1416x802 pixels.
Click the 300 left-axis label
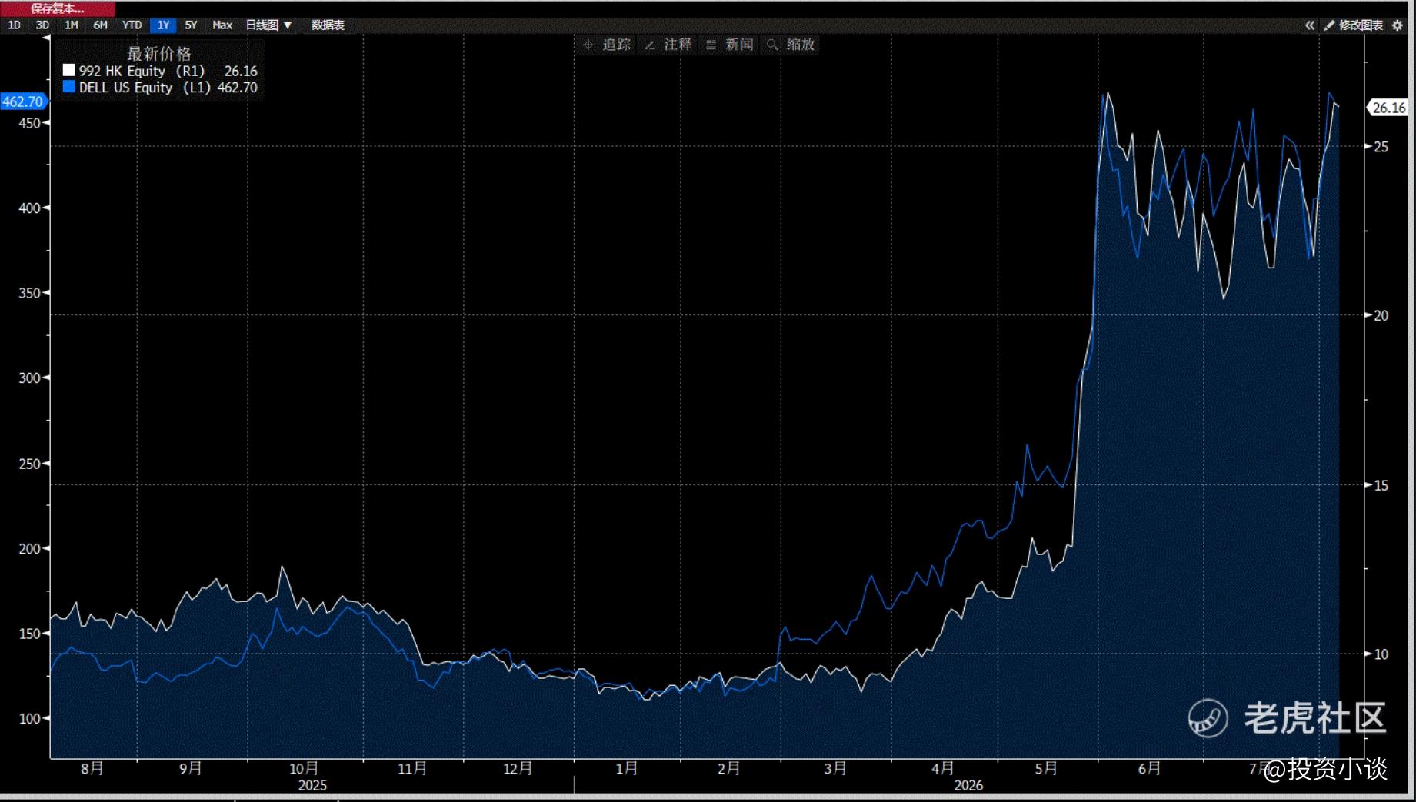pyautogui.click(x=29, y=378)
